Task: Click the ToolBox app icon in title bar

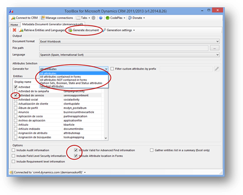Action: (11, 11)
